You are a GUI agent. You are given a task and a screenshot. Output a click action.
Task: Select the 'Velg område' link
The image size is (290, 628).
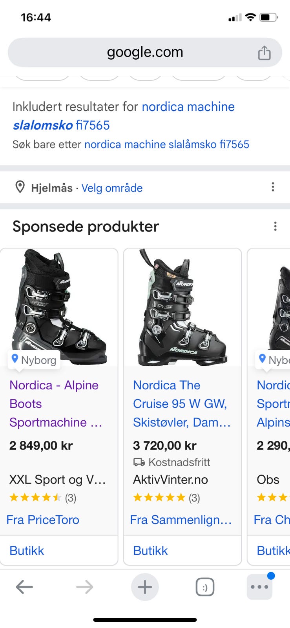(x=112, y=188)
